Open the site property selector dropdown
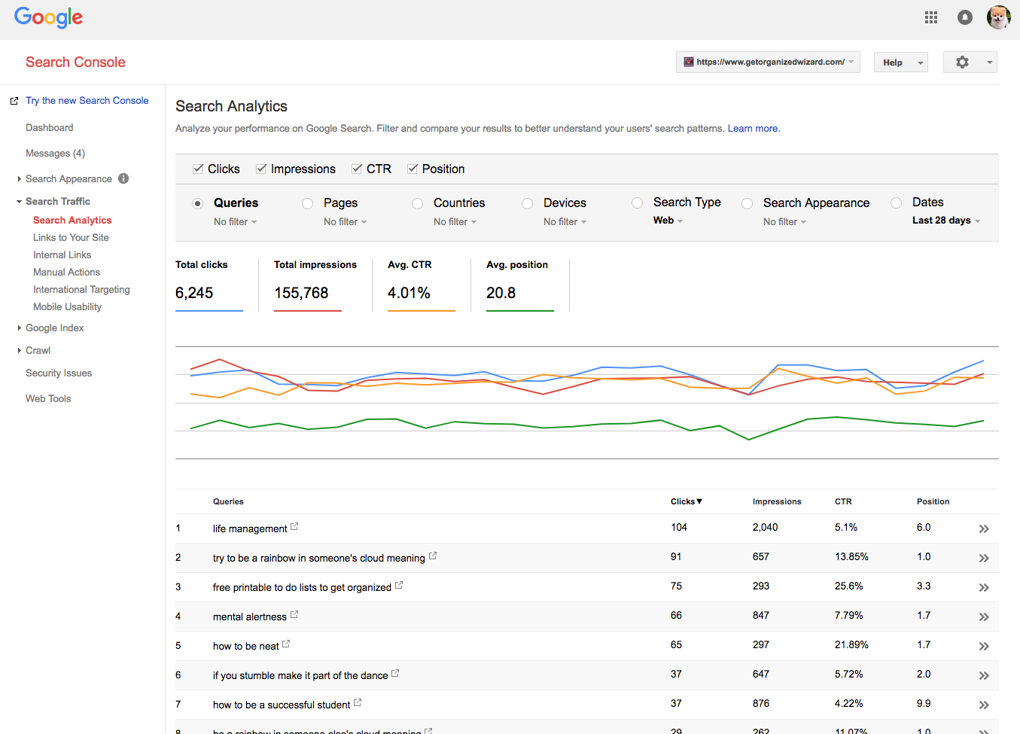Viewport: 1020px width, 734px height. (x=768, y=62)
